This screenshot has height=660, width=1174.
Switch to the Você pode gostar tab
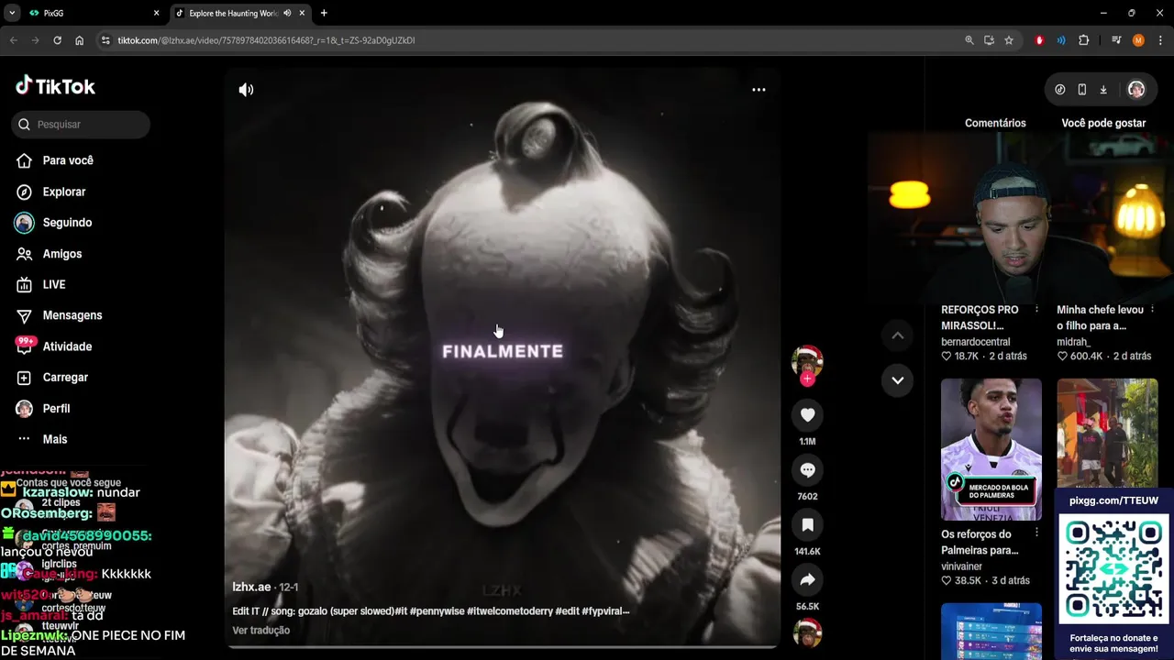[1103, 123]
